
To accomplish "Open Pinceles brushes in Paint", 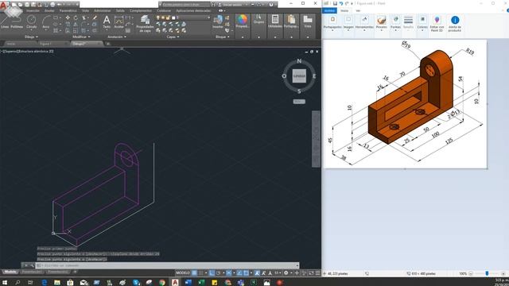I will tap(382, 23).
